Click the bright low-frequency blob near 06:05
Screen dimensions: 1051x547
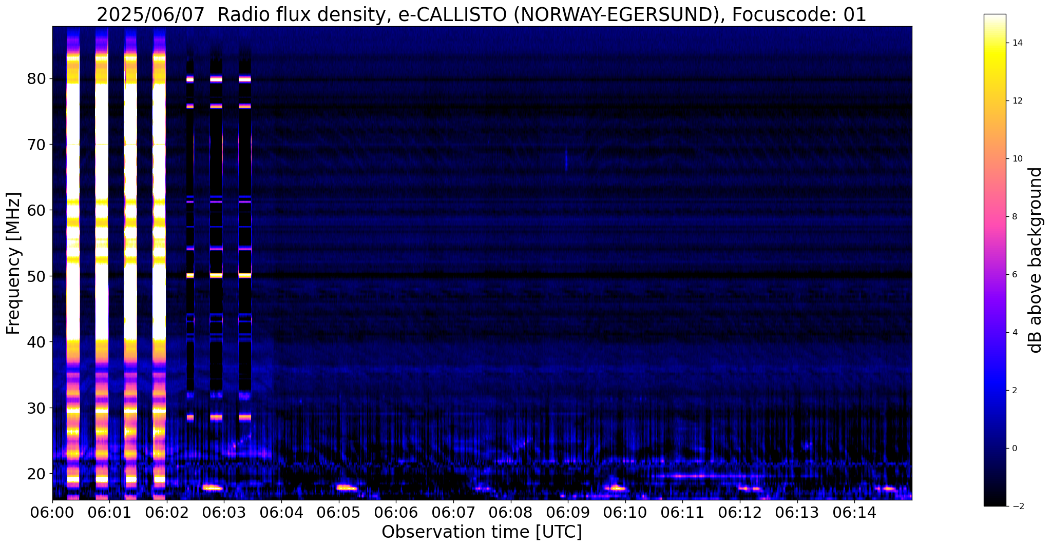(x=347, y=488)
